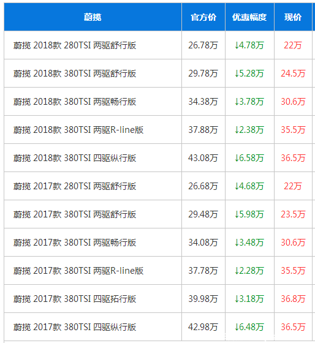
Task: Click the 蔚揽 column header
Action: tap(93, 17)
